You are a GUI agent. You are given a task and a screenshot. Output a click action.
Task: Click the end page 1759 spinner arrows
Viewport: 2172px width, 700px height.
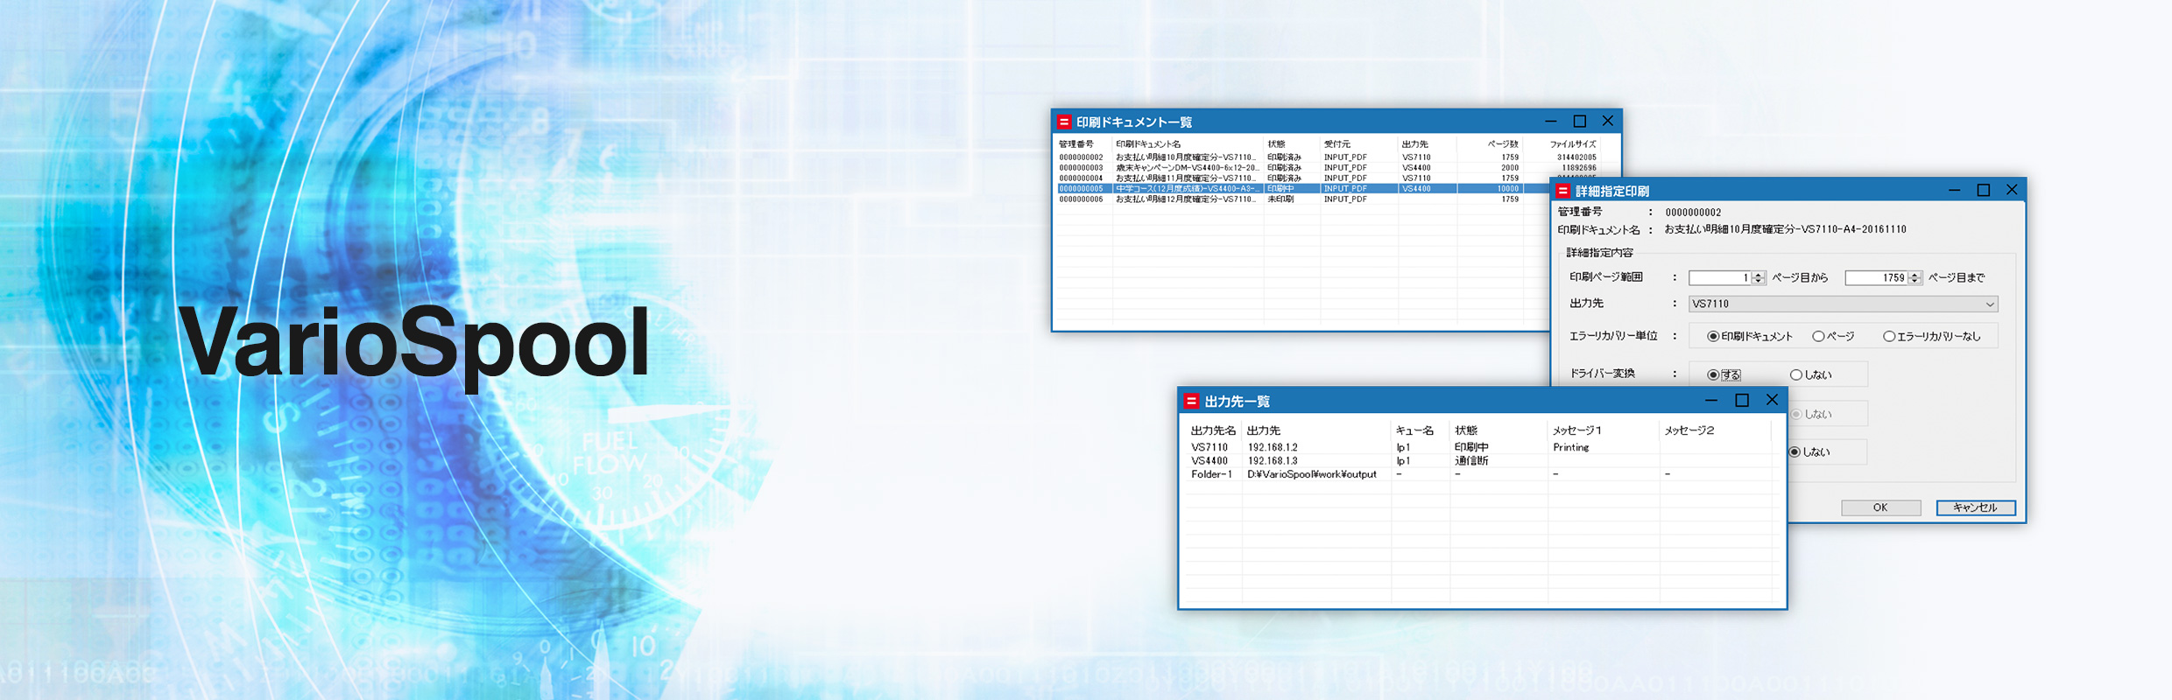pyautogui.click(x=1915, y=277)
